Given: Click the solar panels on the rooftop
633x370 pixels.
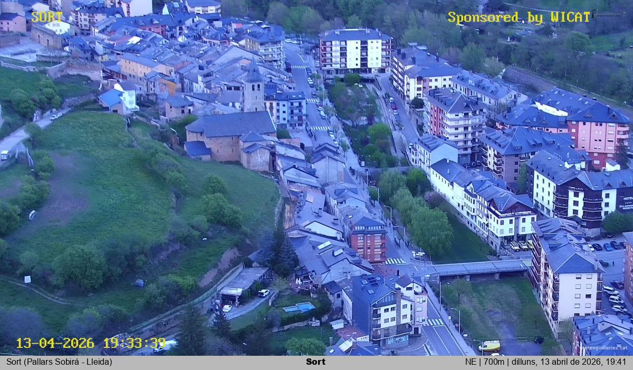Looking at the screenshot, I should point(373,281).
